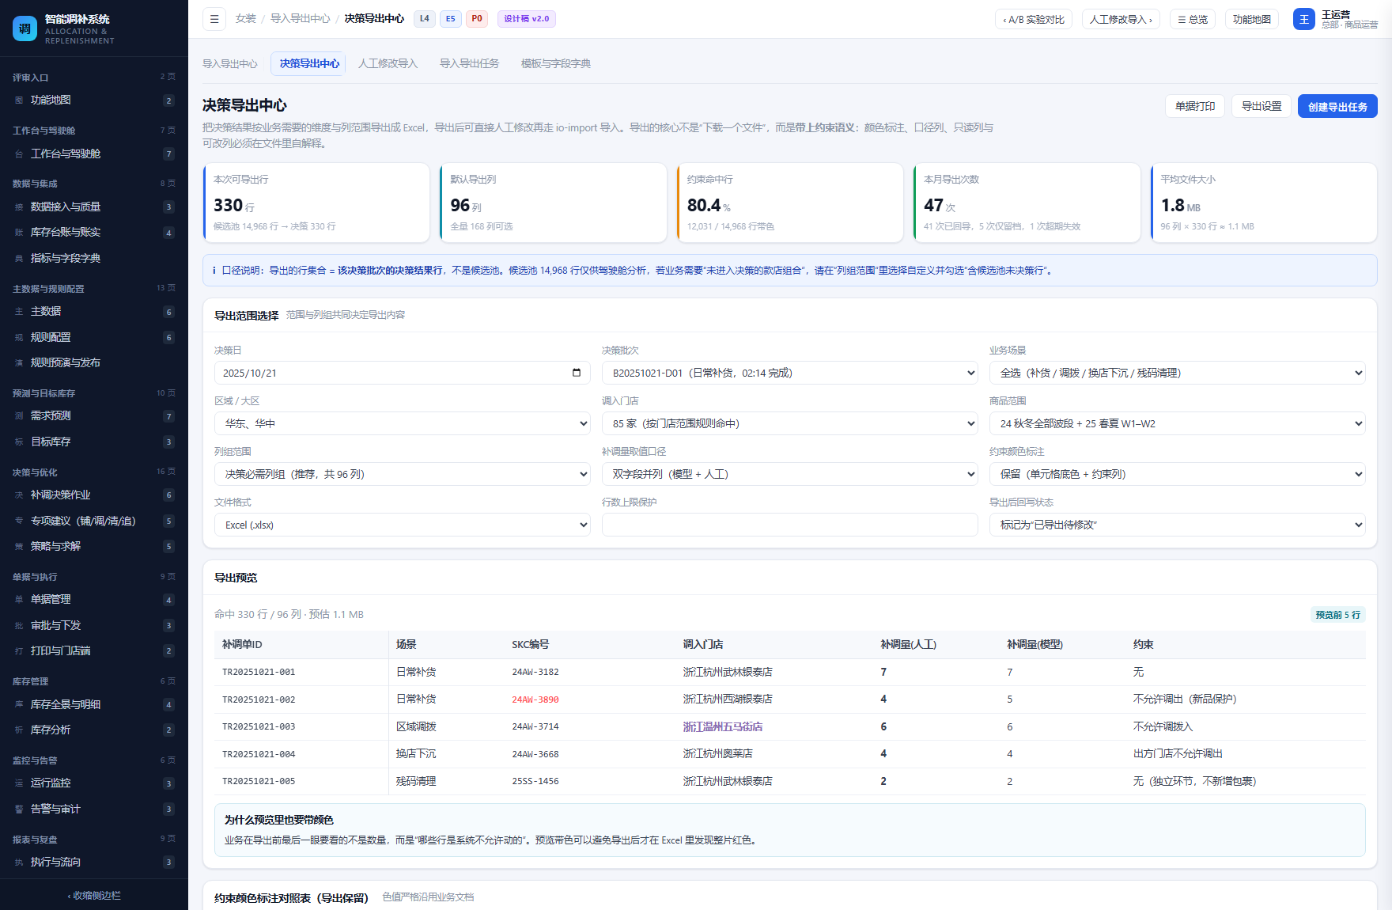Open the 区域/大区 dropdown showing 华东、华中

coord(402,423)
